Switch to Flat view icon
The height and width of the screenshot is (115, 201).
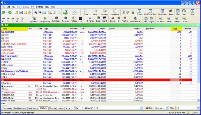(178, 12)
